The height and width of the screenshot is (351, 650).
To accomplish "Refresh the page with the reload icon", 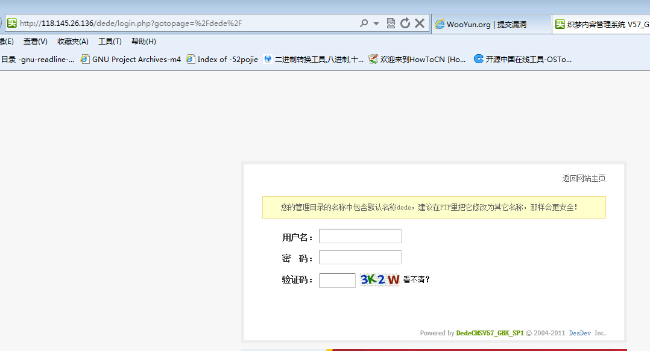I will click(x=405, y=23).
